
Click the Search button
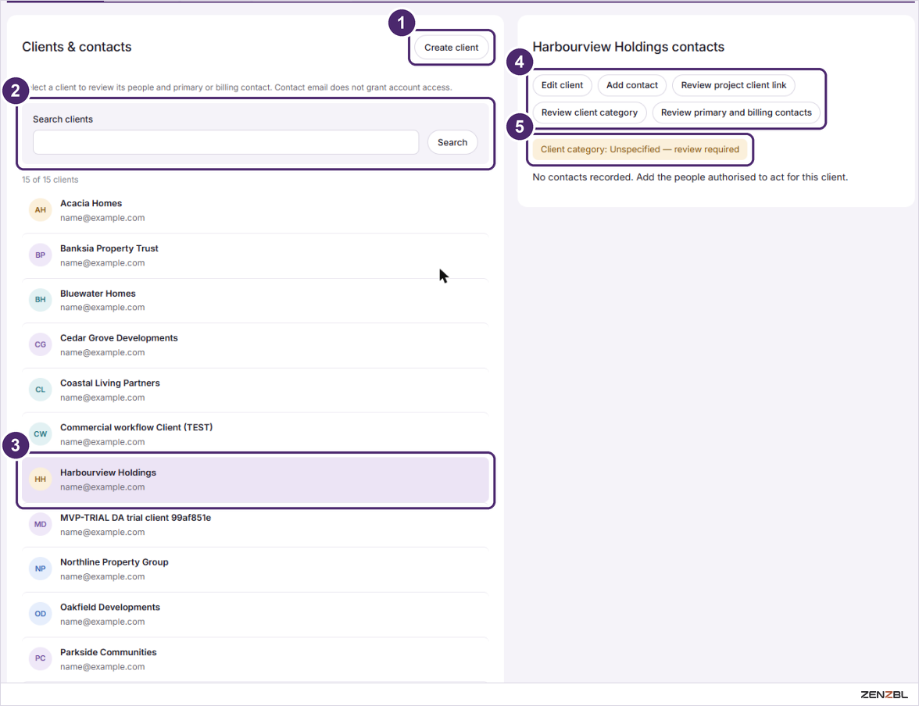[x=452, y=142]
